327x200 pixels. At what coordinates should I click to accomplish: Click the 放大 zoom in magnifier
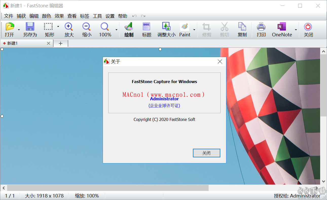[69, 27]
